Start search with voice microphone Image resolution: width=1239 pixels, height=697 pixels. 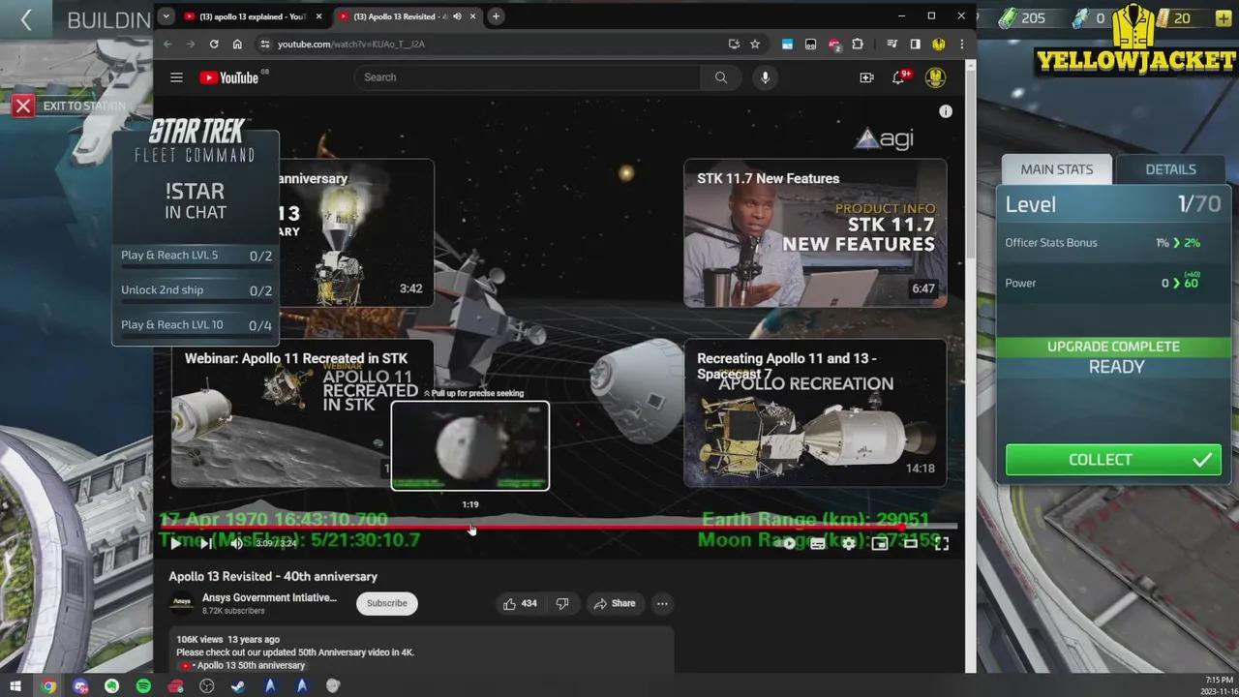click(x=765, y=77)
